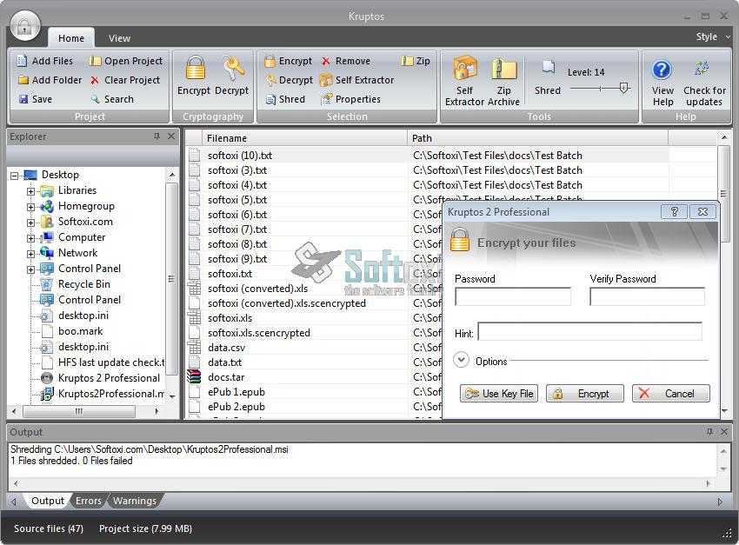This screenshot has height=545, width=739.
Task: Click the shred Level slider handle
Action: click(x=623, y=88)
